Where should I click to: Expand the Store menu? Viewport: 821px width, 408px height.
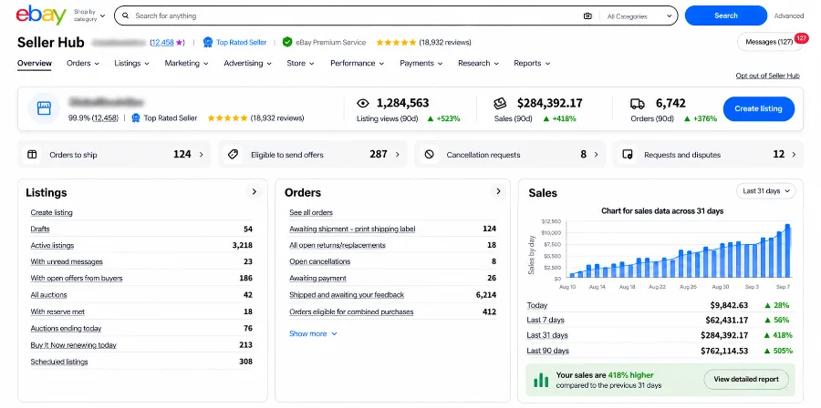pos(300,63)
